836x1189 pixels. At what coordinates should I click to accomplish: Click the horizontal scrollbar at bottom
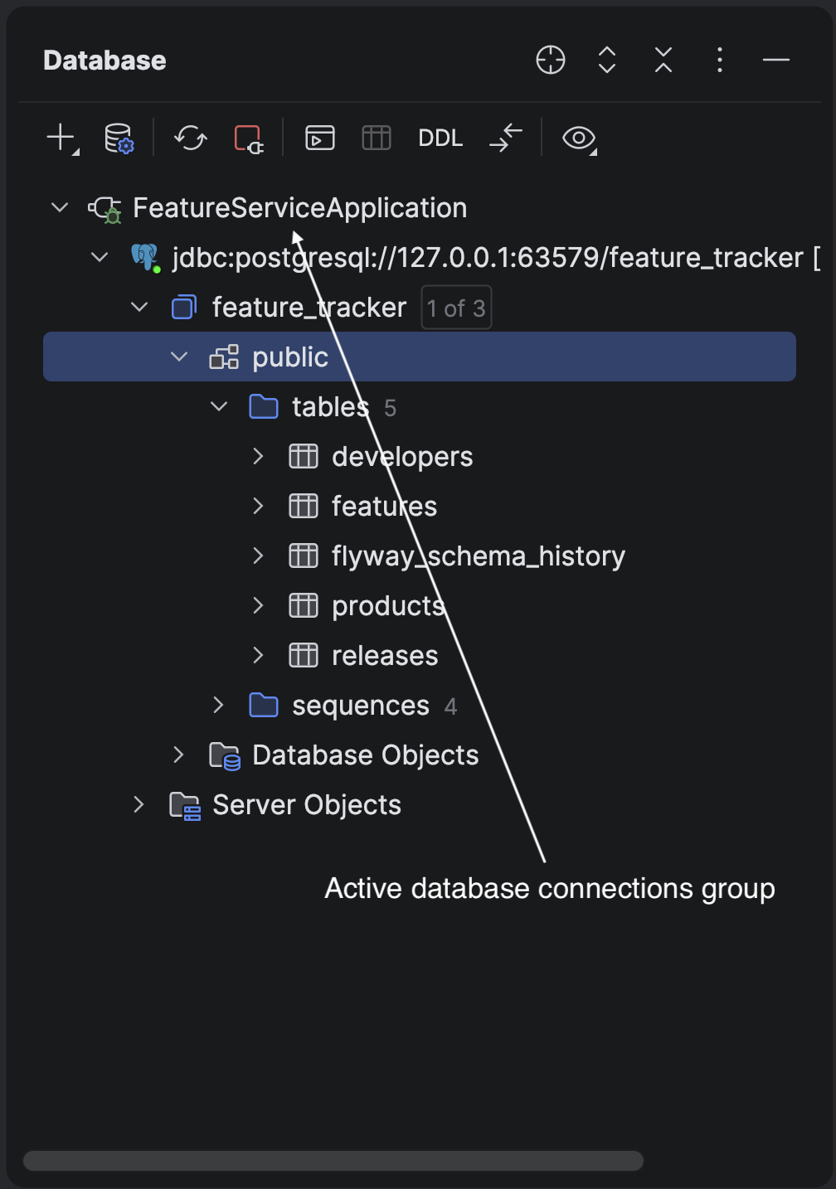point(333,1161)
